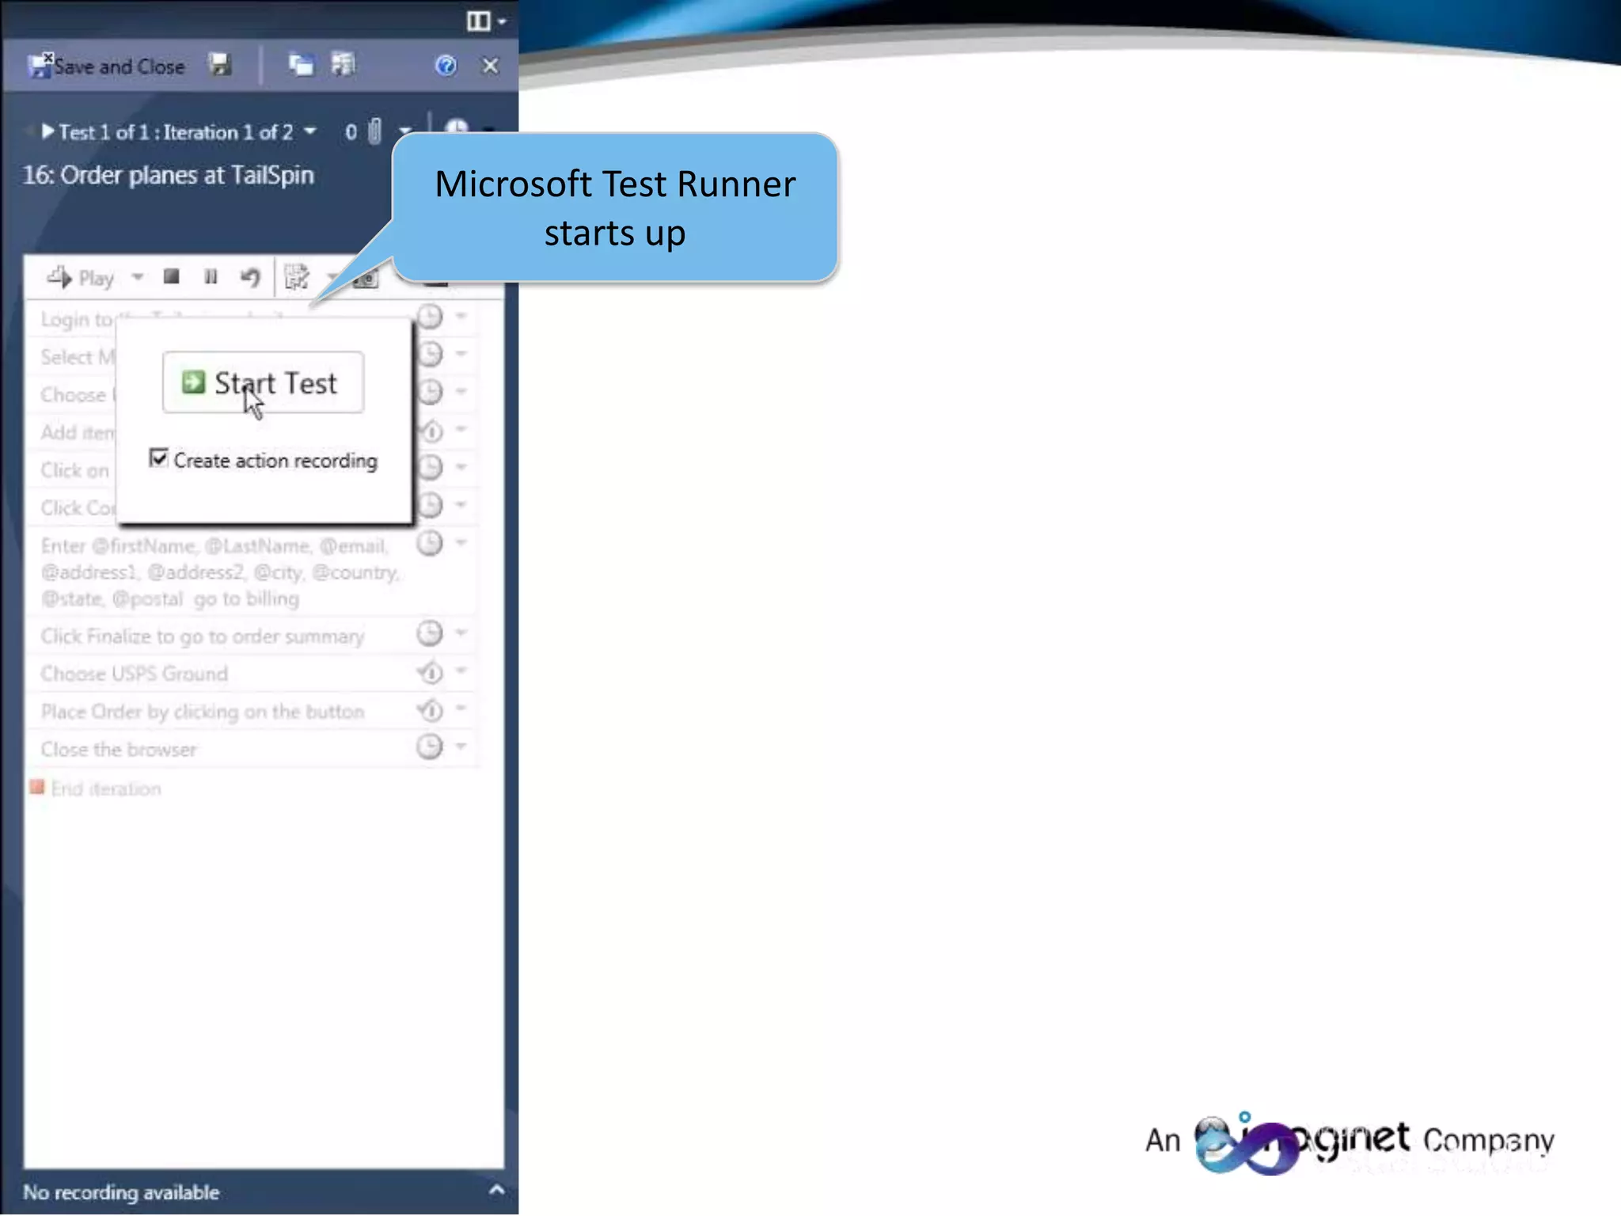Expand the No recording available panel

[x=496, y=1190]
